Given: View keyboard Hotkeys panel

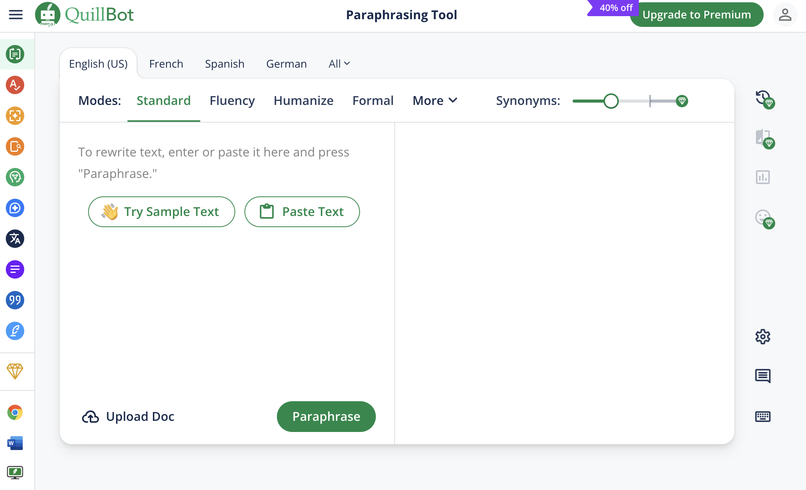Looking at the screenshot, I should point(762,416).
